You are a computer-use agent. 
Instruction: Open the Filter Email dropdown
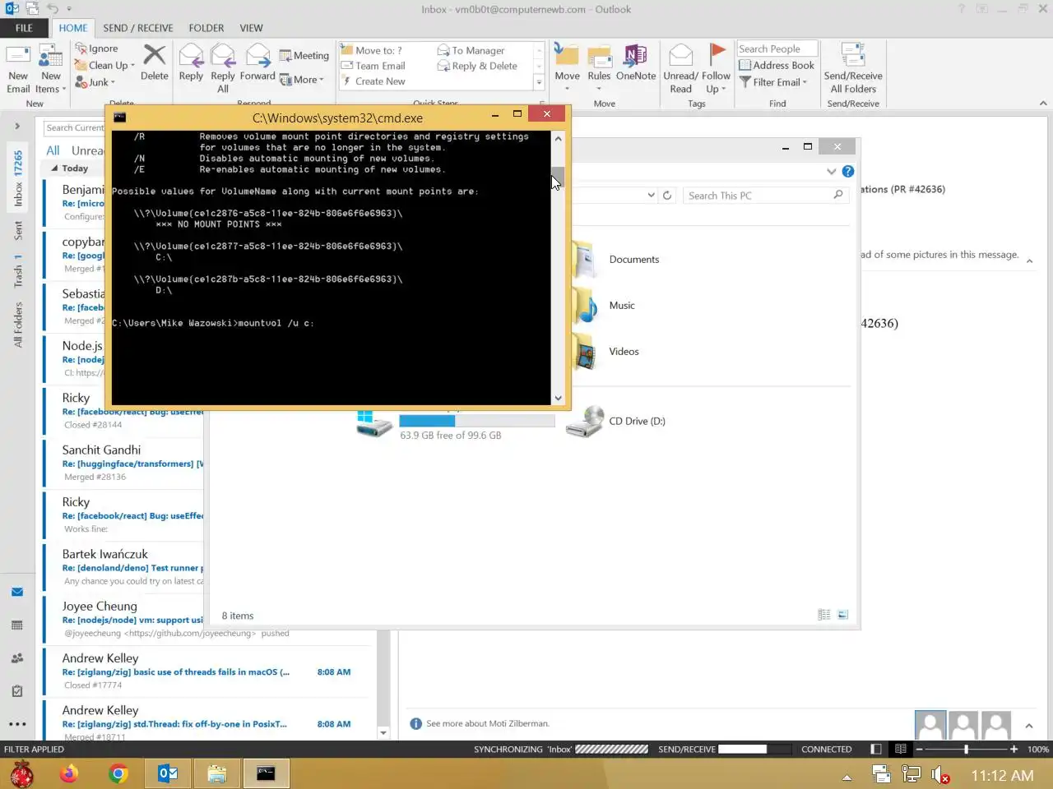pyautogui.click(x=773, y=82)
